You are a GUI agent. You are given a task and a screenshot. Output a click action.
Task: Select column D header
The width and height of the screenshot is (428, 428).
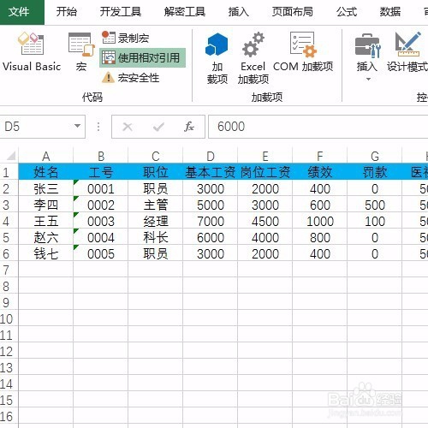(x=211, y=156)
